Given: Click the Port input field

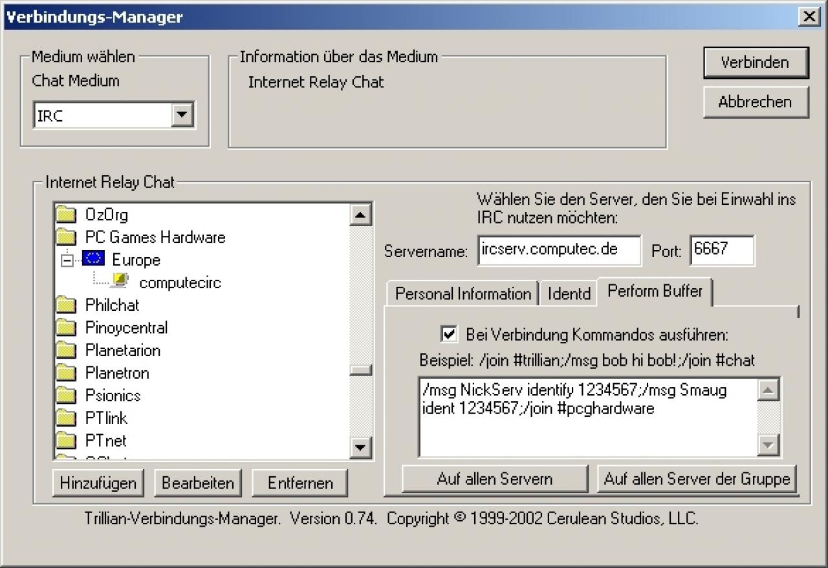Looking at the screenshot, I should coord(722,250).
